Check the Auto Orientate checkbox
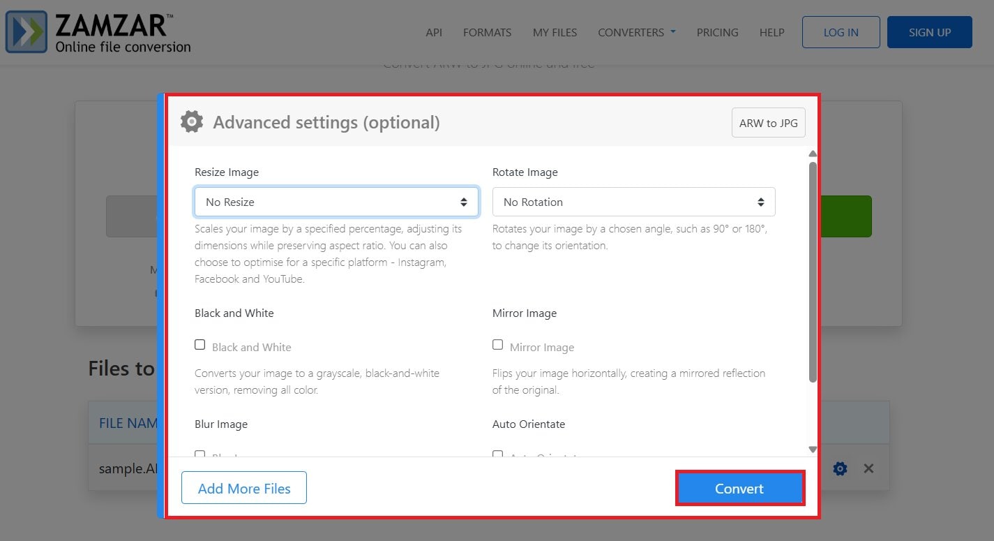 pos(498,454)
